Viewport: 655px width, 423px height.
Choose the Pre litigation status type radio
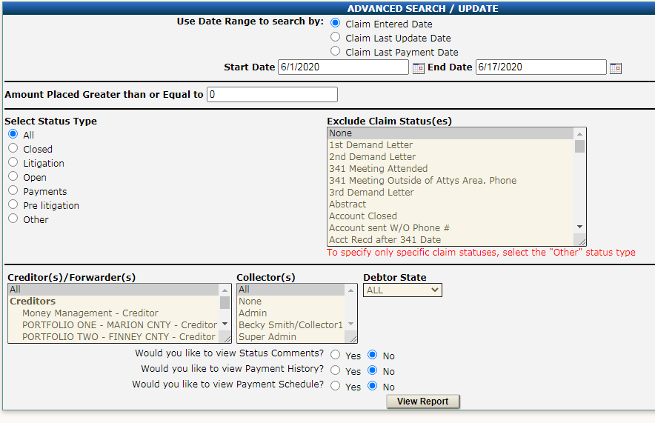pyautogui.click(x=13, y=204)
